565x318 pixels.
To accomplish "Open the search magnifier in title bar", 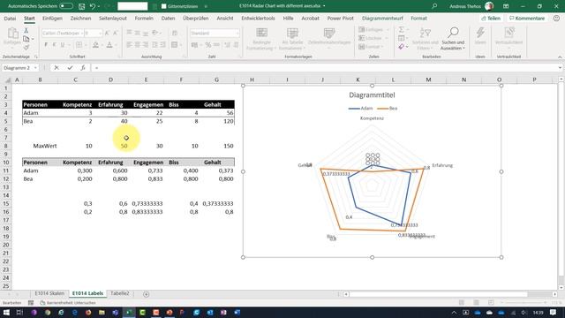I will point(434,6).
